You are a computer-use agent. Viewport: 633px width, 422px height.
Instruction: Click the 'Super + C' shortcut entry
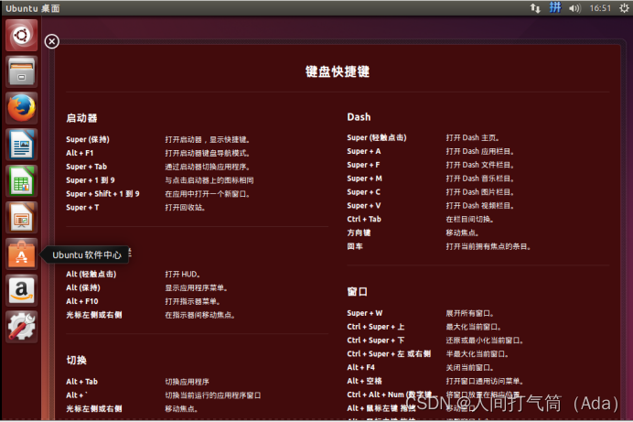pos(364,192)
